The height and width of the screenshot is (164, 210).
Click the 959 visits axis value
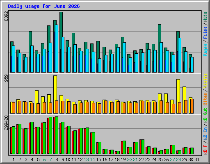point(6,78)
